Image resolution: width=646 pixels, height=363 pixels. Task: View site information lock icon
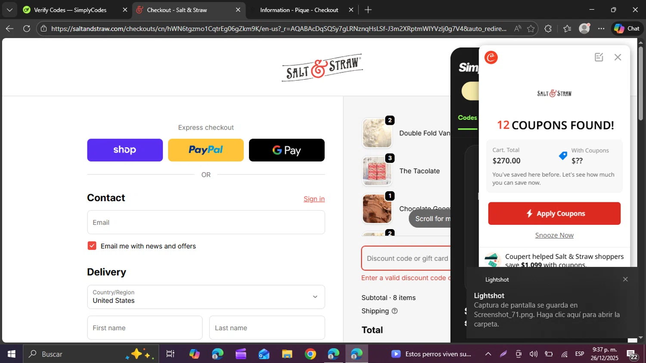pos(43,28)
